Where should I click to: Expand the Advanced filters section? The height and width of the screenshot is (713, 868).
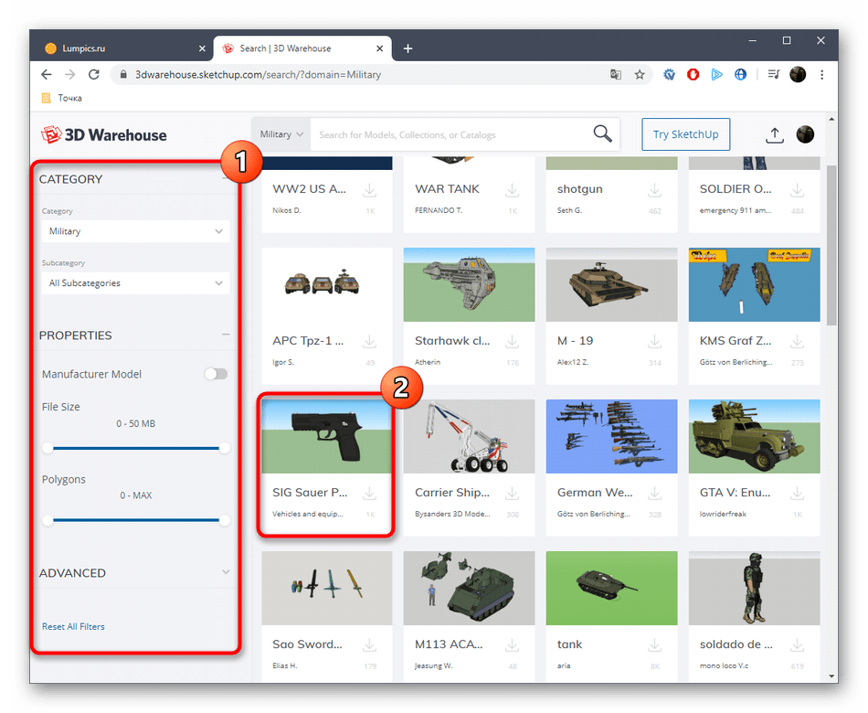click(x=226, y=573)
